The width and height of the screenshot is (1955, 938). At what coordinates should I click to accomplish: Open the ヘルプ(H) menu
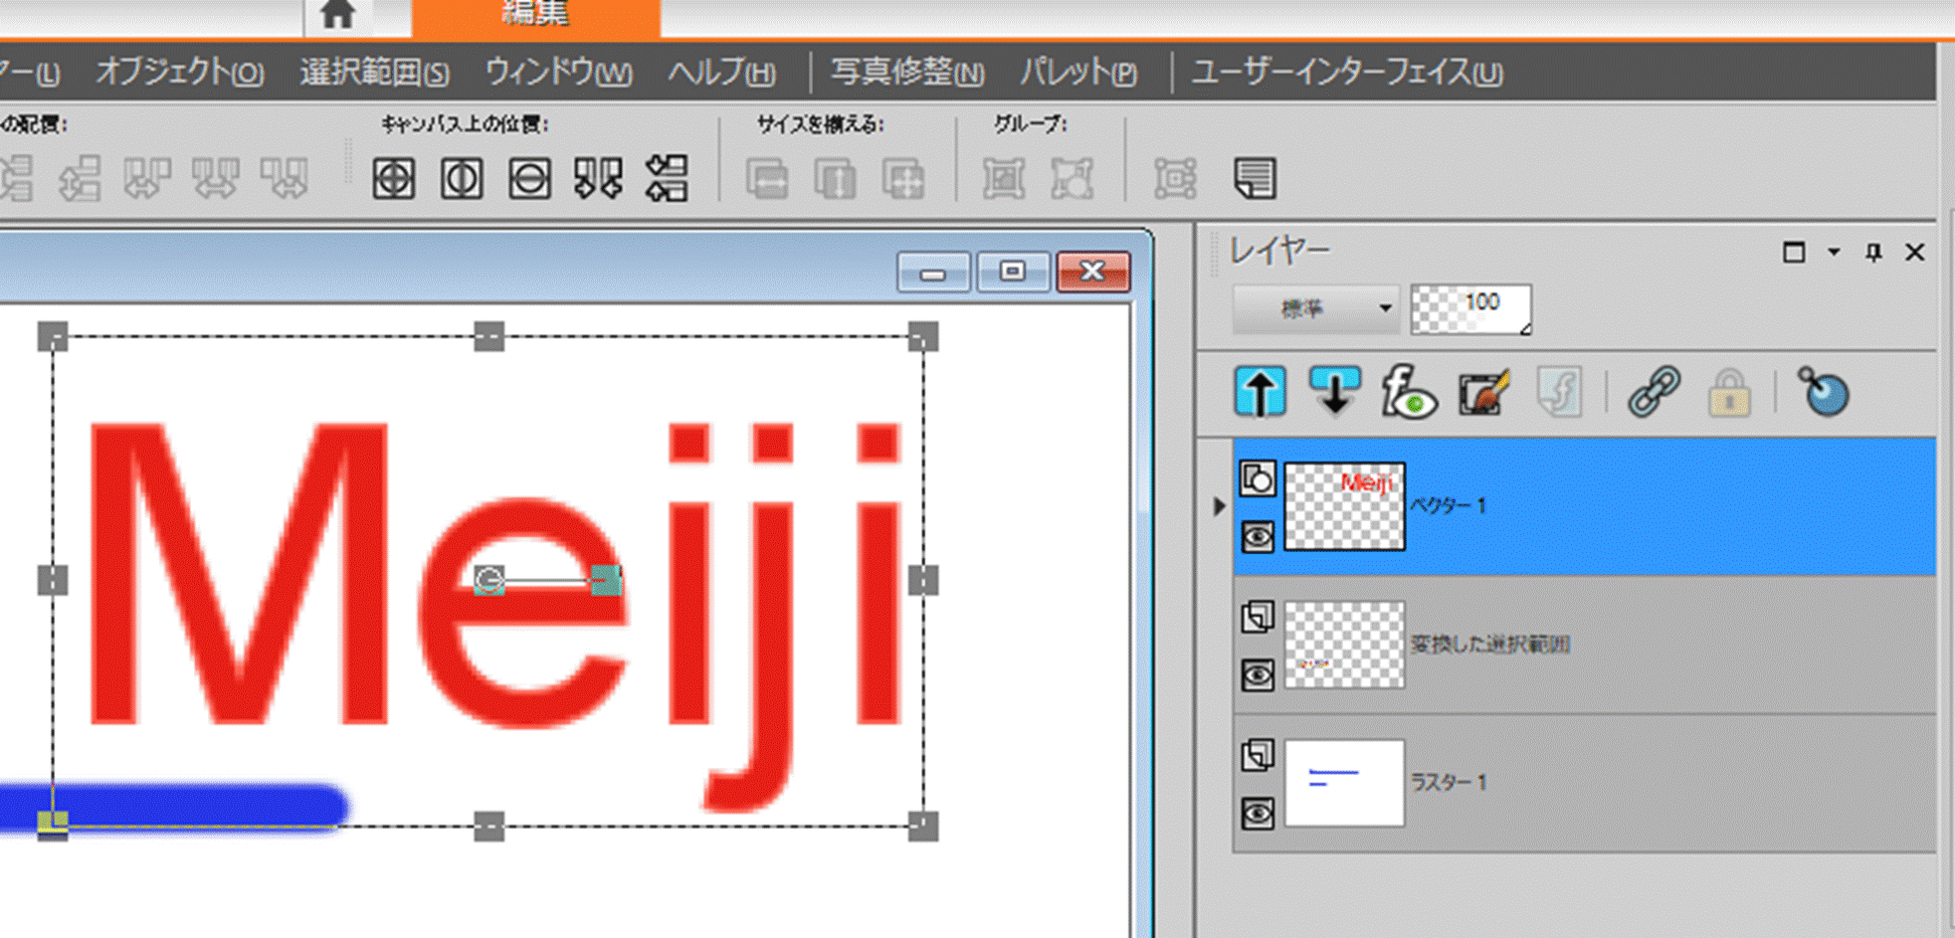pos(721,73)
